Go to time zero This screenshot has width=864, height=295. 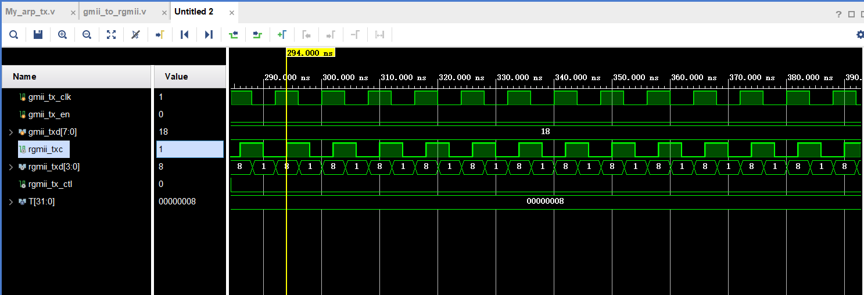(184, 35)
